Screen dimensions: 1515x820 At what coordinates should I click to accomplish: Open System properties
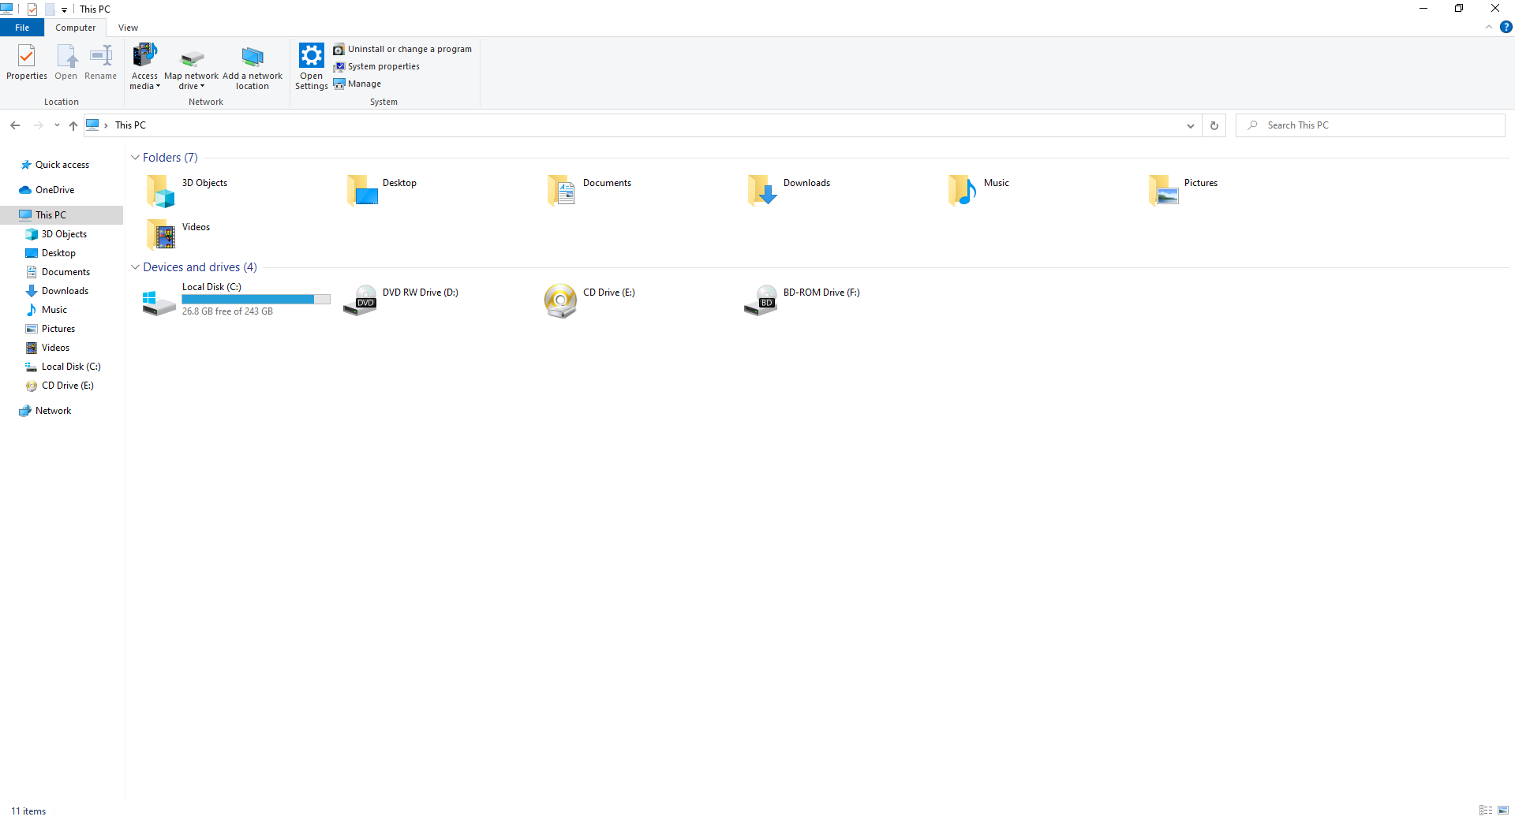coord(376,66)
